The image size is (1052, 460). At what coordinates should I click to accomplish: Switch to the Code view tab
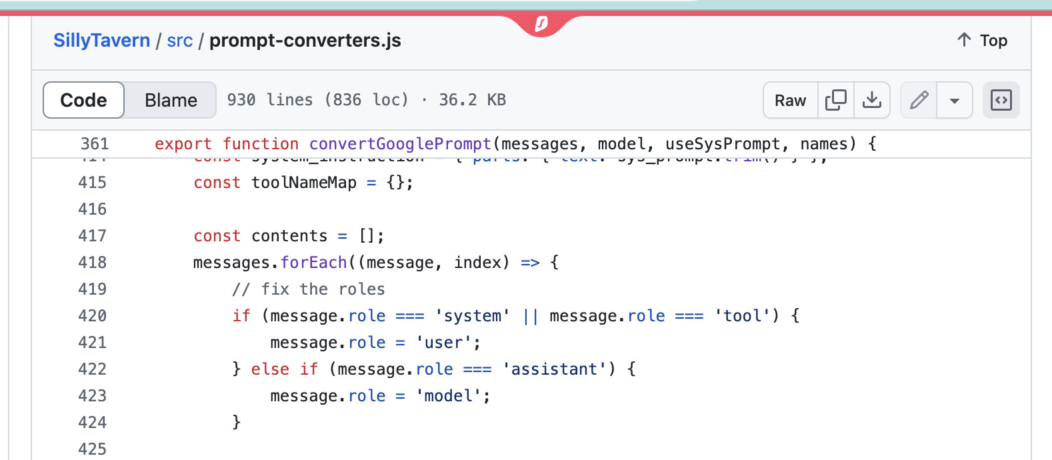[83, 100]
